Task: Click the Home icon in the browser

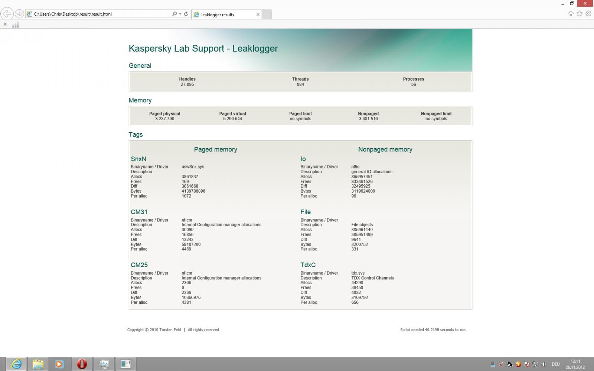Action: pyautogui.click(x=571, y=14)
